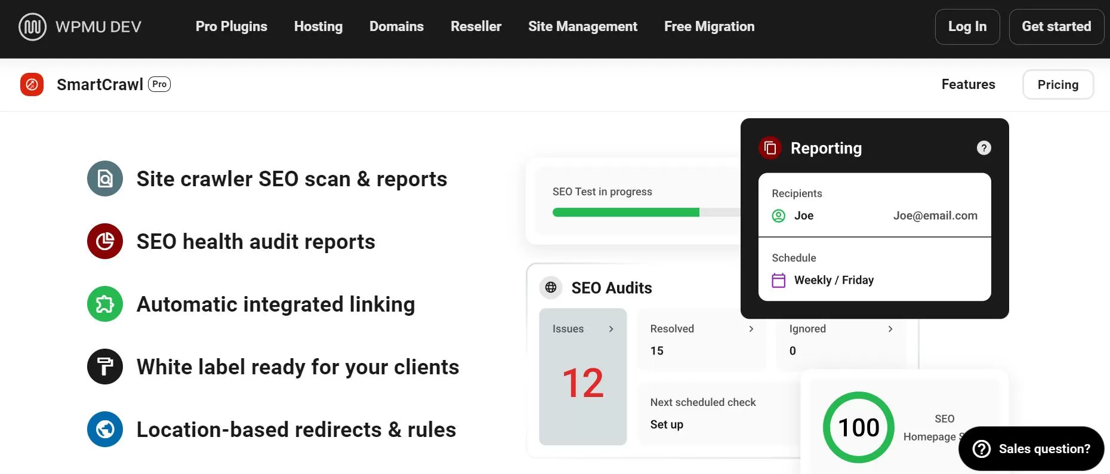Click the Issues count 12 card
Screen dimensions: 1110x474
583,377
